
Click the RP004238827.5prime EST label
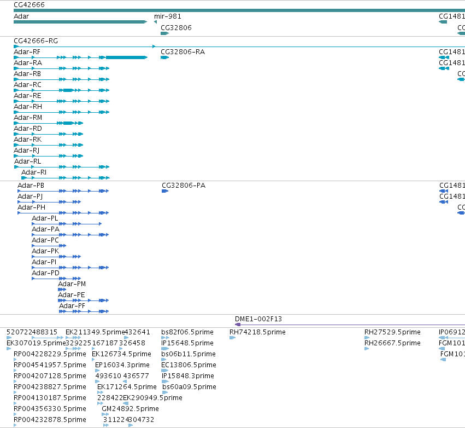click(50, 387)
